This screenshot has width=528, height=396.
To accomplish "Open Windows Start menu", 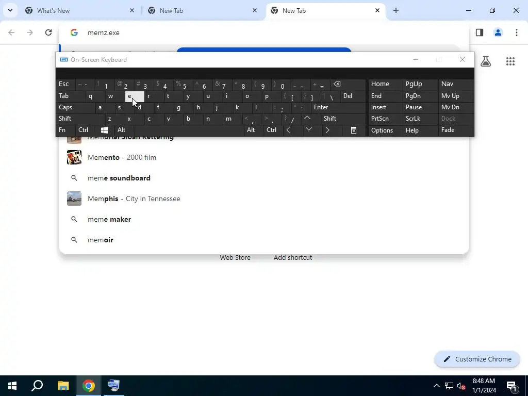I will tap(12, 386).
